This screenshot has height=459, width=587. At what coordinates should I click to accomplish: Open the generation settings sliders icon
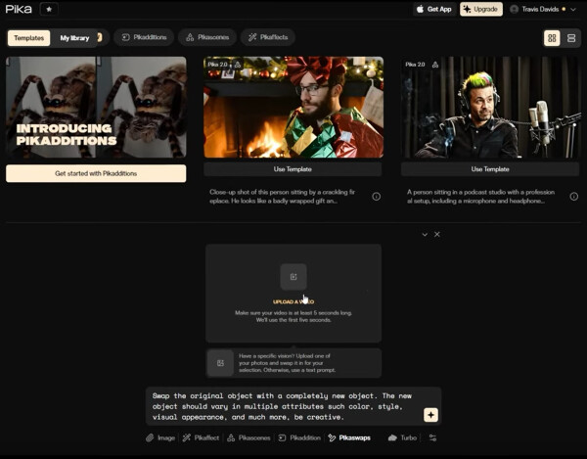coord(432,437)
